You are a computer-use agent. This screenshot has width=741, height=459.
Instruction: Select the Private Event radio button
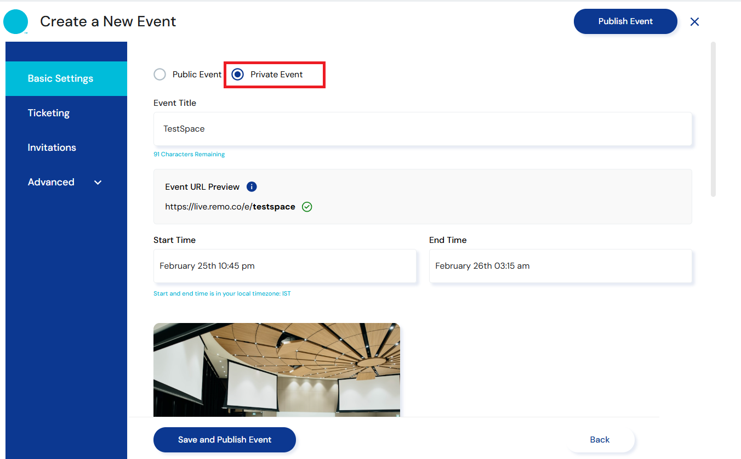238,75
